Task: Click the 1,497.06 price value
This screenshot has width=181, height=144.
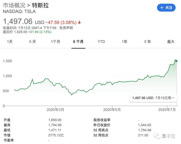Action: click(x=18, y=22)
